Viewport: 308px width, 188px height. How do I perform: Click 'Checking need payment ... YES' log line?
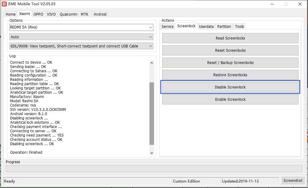pos(37,135)
